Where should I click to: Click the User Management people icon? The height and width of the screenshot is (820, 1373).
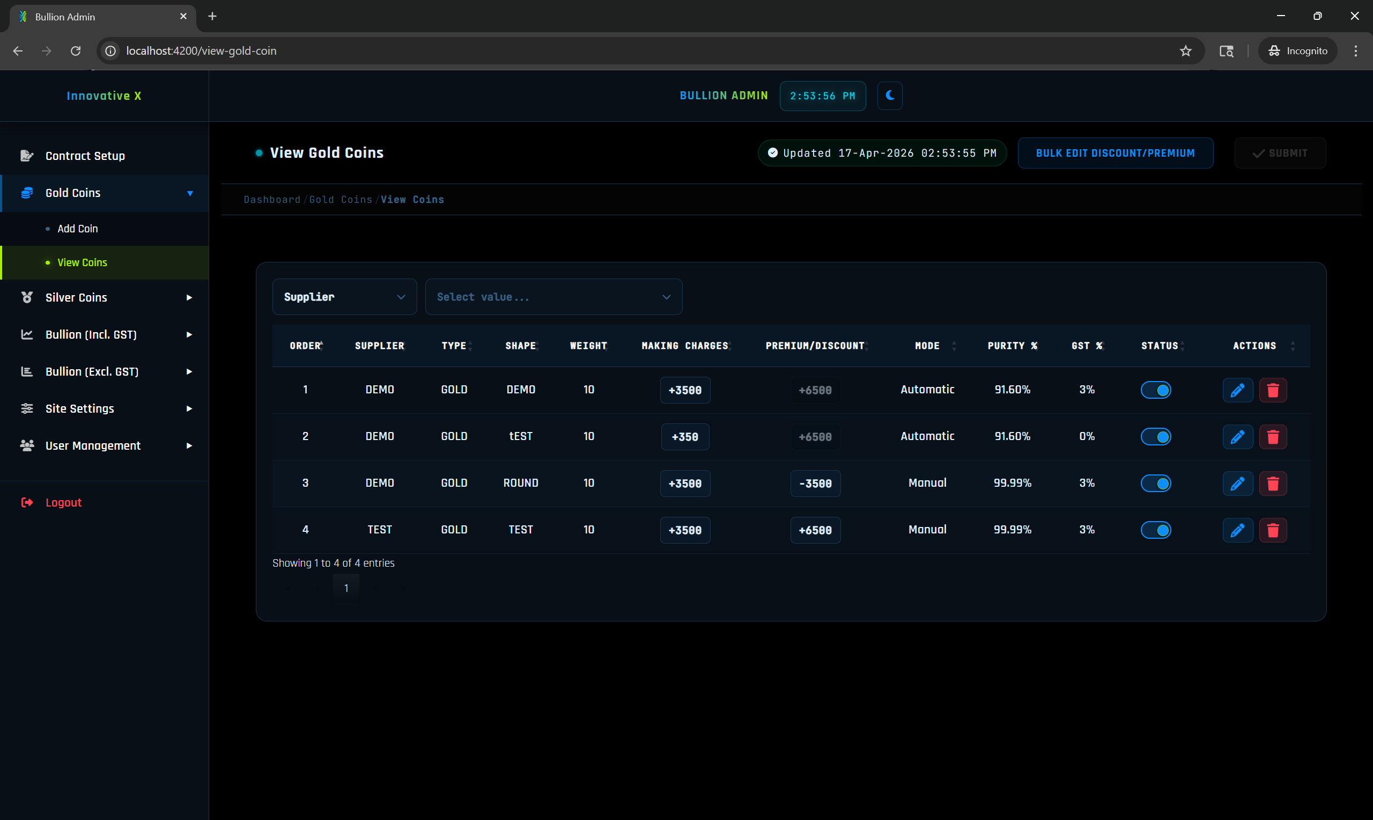coord(26,445)
